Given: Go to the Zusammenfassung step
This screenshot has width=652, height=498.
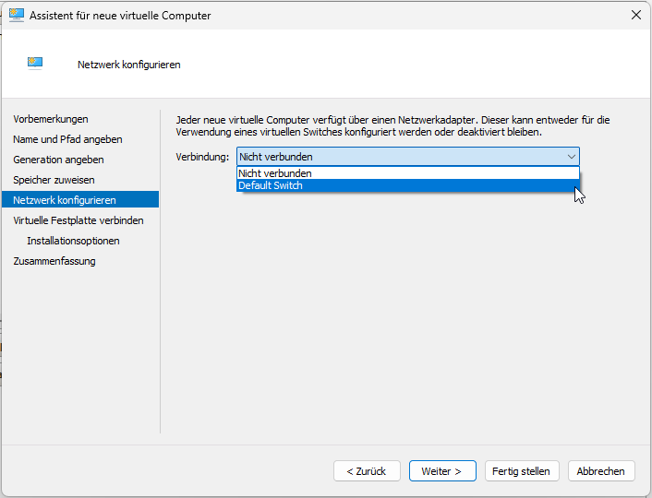Looking at the screenshot, I should (x=54, y=261).
